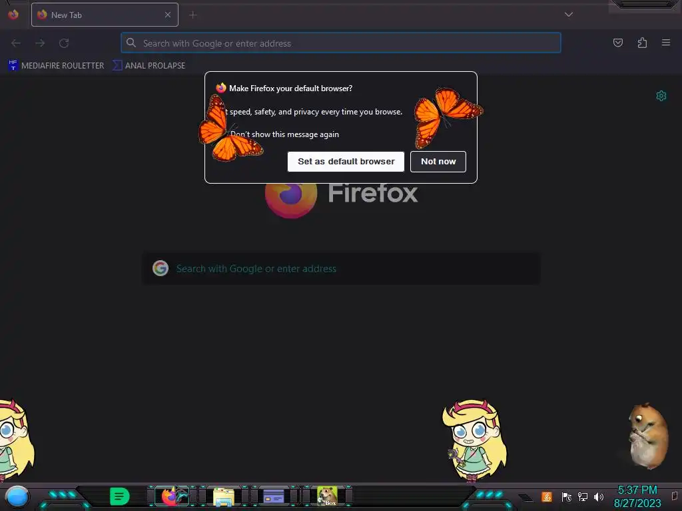Image resolution: width=682 pixels, height=511 pixels.
Task: Click Set as default browser button
Action: (346, 162)
